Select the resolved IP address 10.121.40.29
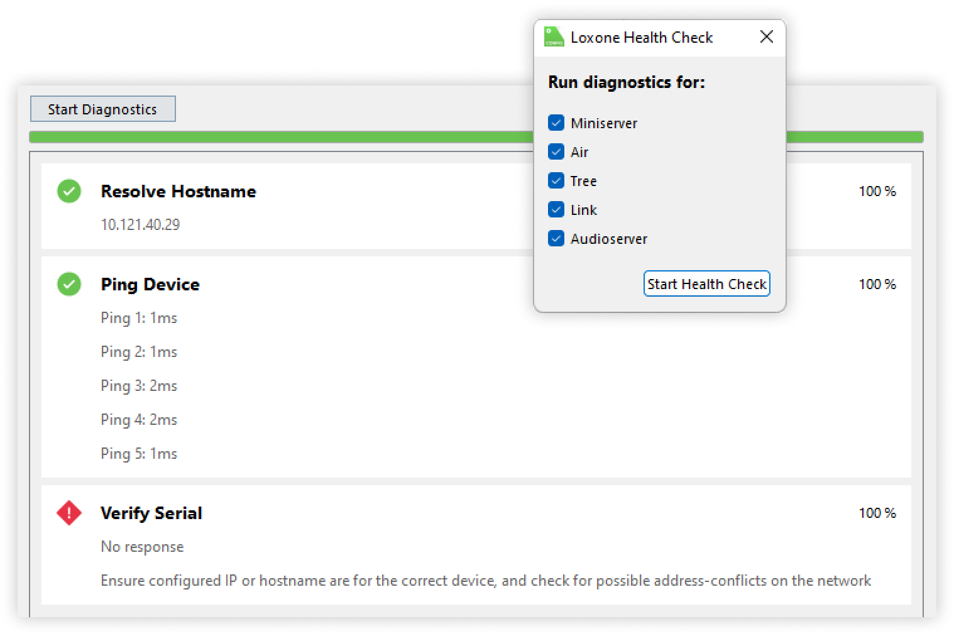Image resolution: width=954 pixels, height=636 pixels. [140, 225]
